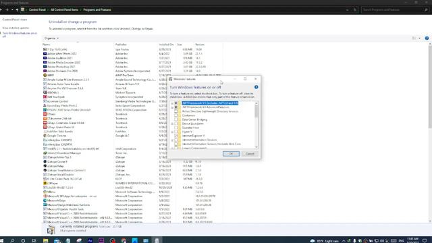Sort list by Version column
The height and width of the screenshot is (243, 432).
pyautogui.click(x=200, y=45)
